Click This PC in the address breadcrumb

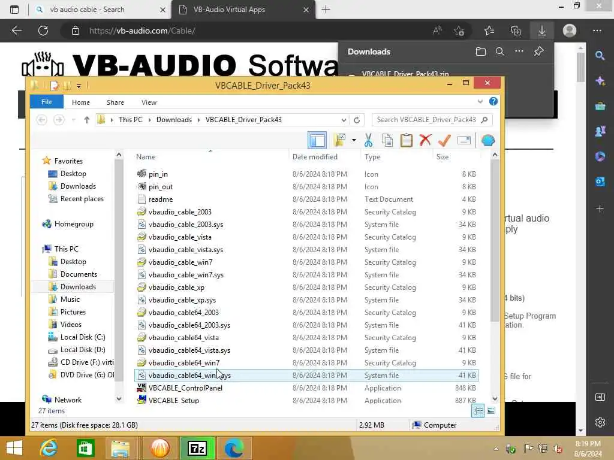pos(130,120)
